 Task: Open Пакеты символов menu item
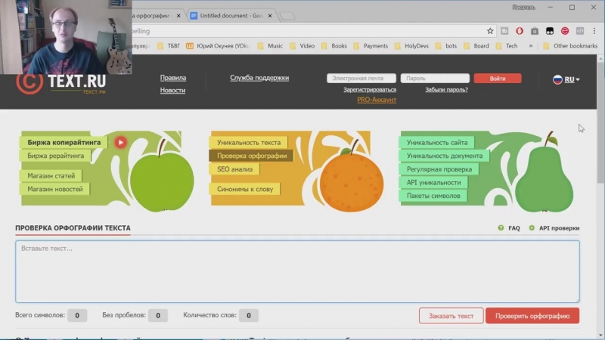(433, 196)
